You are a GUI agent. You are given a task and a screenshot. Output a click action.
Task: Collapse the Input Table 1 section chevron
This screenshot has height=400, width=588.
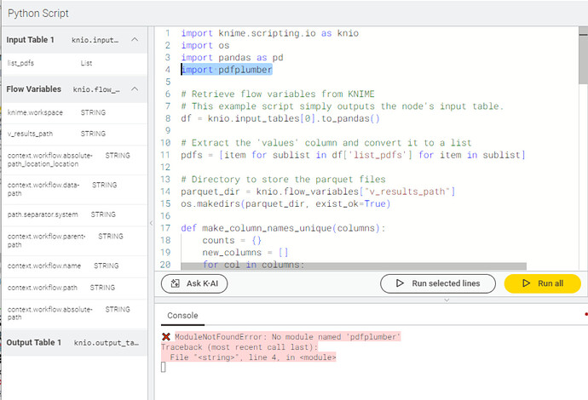click(x=135, y=40)
